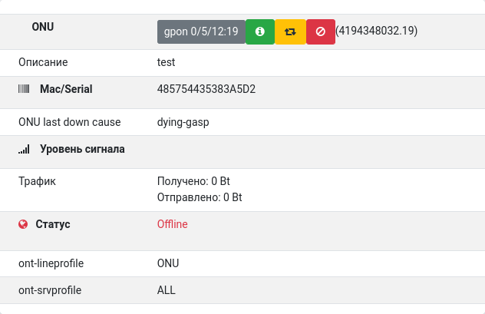Click the green info icon button
This screenshot has width=485, height=314.
259,32
